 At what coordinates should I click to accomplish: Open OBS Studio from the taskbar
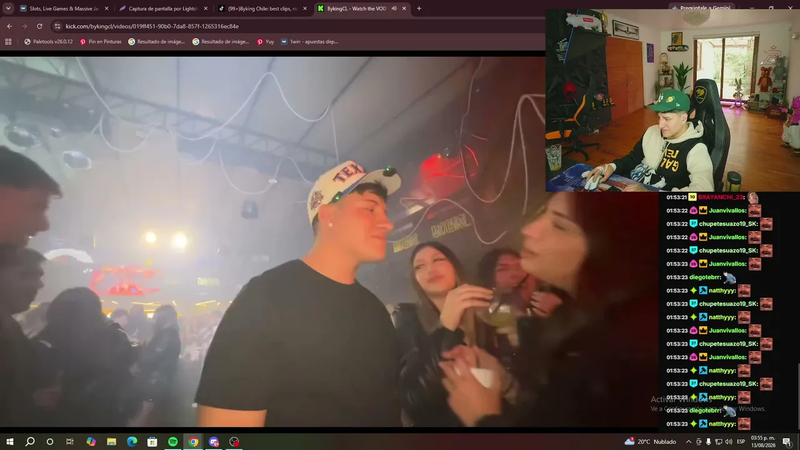point(234,442)
